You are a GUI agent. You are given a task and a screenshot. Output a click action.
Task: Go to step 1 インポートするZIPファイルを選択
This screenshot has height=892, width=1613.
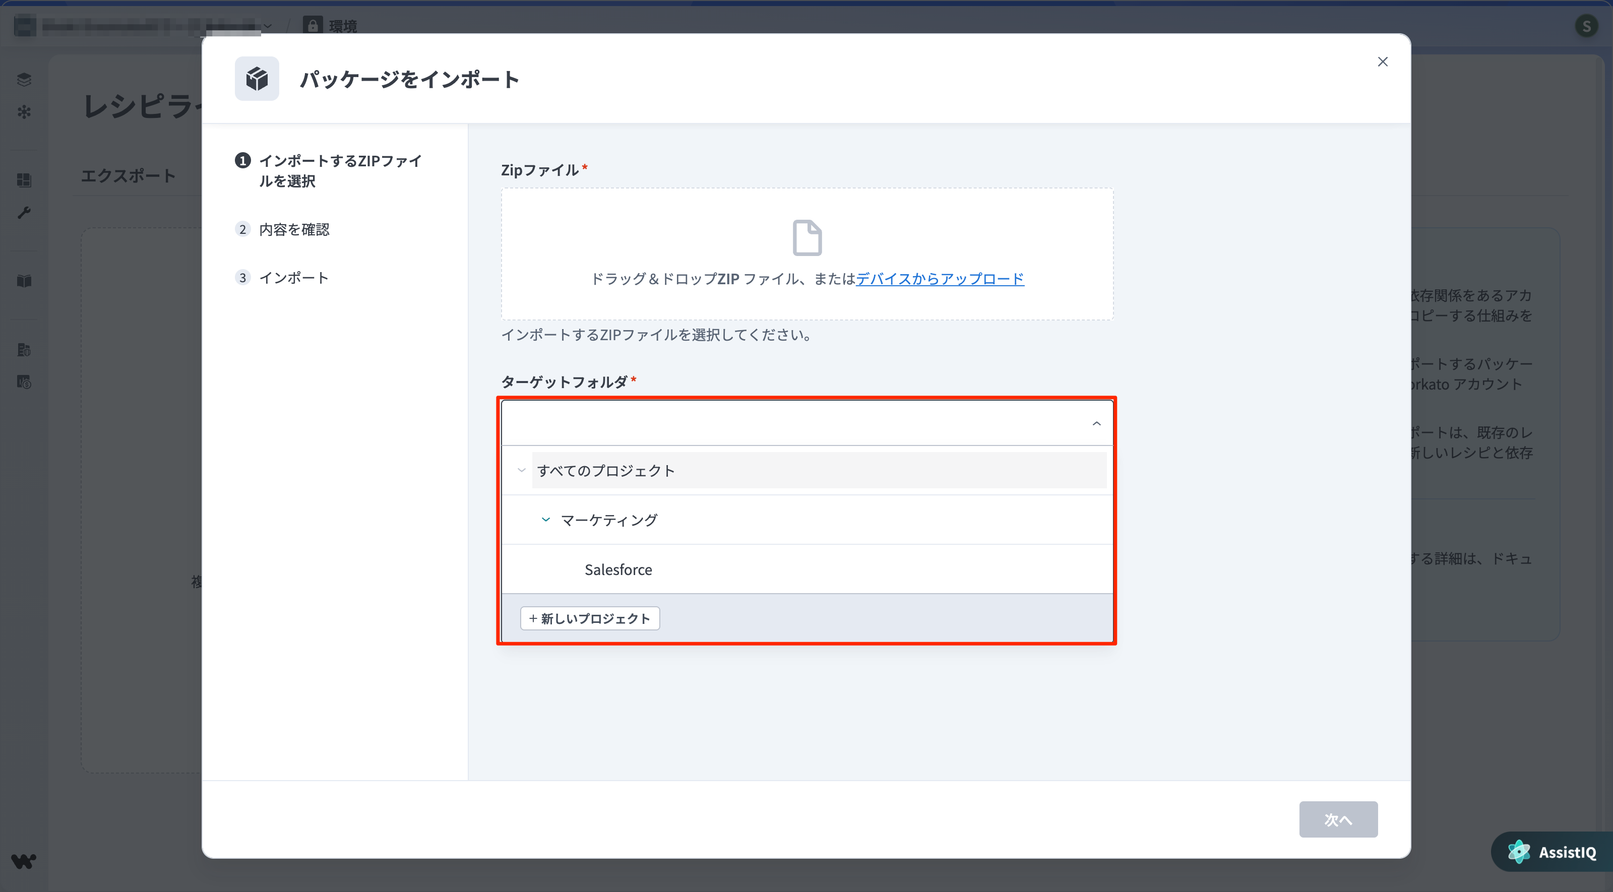click(329, 171)
